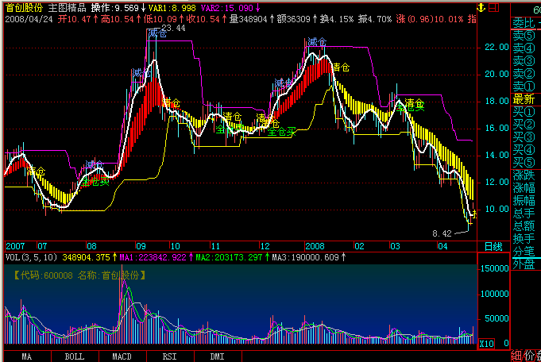541x362 pixels.
Task: Click the MA3:190000.609 value
Action: (x=305, y=257)
